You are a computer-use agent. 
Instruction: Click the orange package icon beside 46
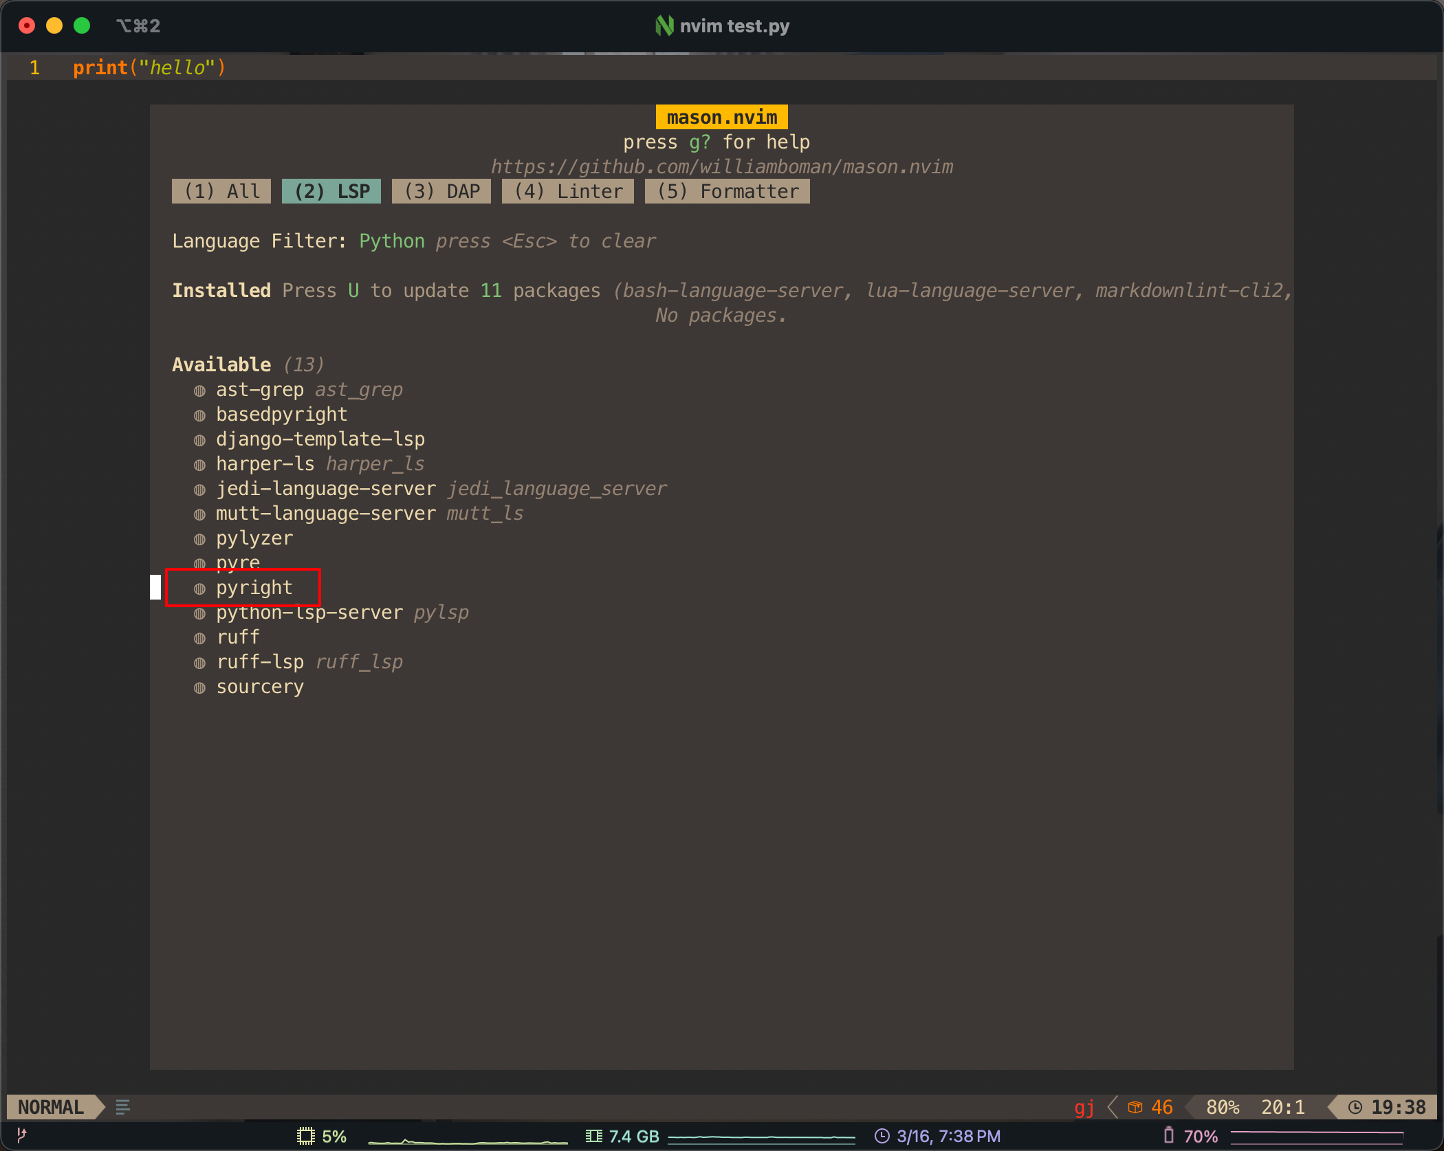1135,1107
